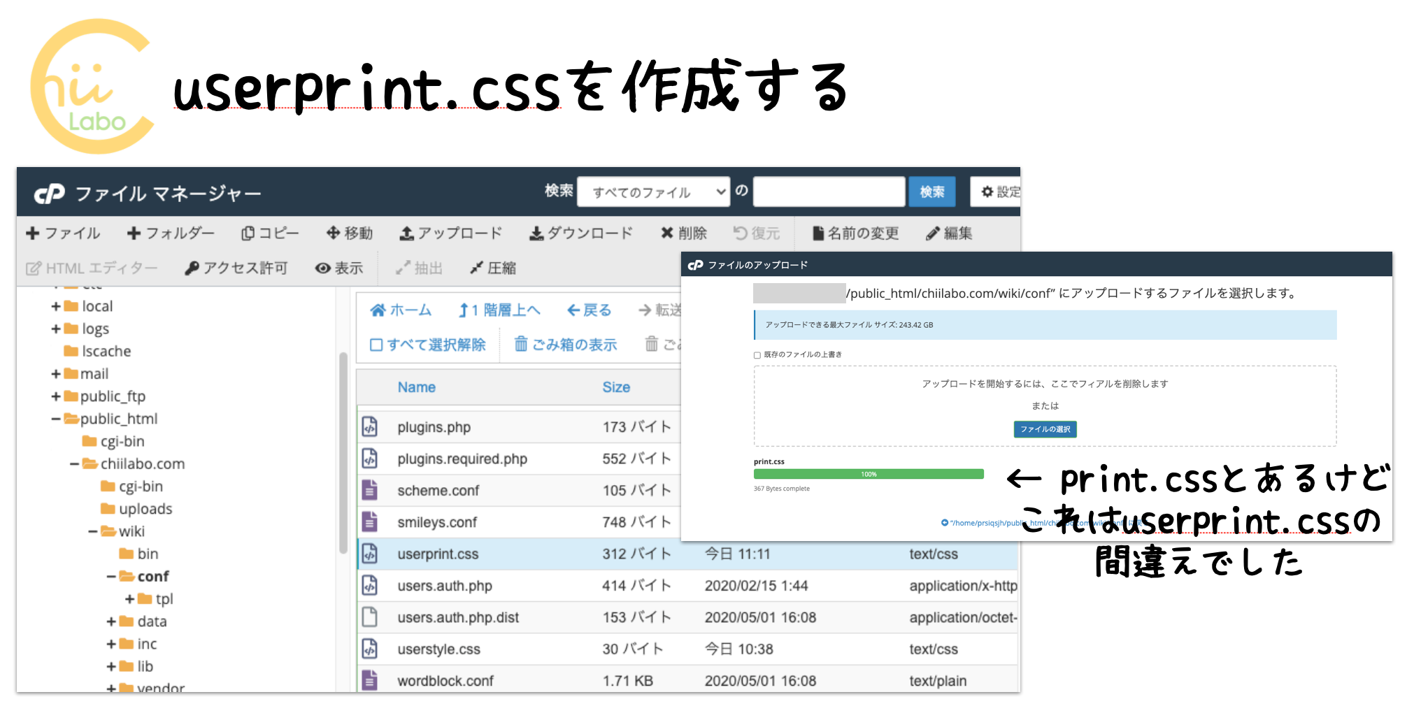Select the userprint.css file row
Image resolution: width=1414 pixels, height=713 pixels.
pyautogui.click(x=438, y=554)
